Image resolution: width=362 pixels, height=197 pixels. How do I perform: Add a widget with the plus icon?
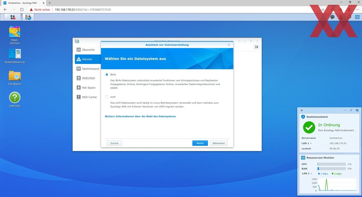[302, 110]
